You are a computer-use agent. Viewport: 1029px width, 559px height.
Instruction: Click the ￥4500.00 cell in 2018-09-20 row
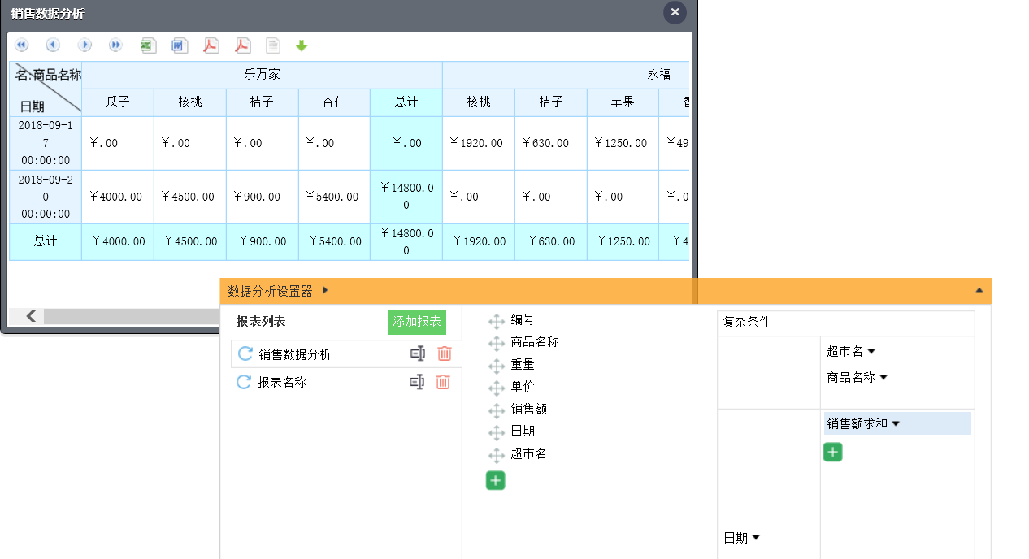point(190,197)
